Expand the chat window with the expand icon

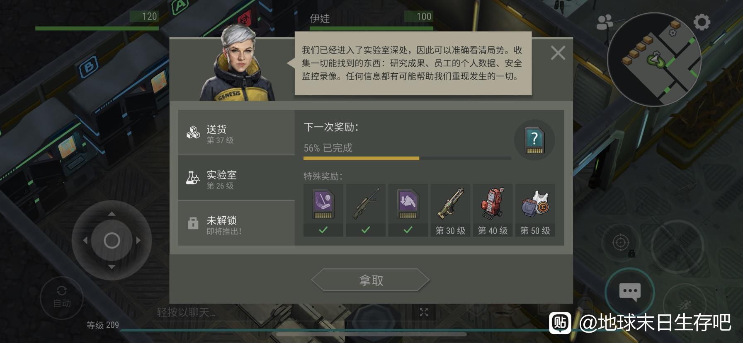pos(424,312)
